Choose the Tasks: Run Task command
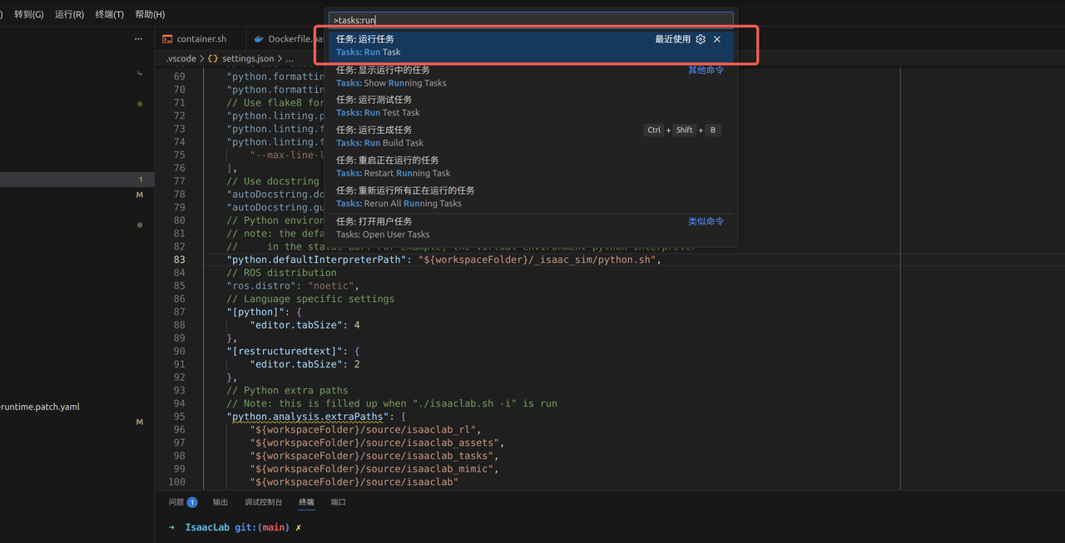 pos(531,46)
